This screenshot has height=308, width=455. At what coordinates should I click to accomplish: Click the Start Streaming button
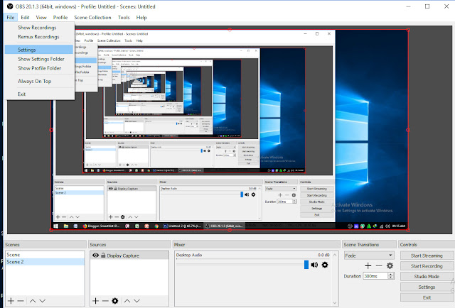[427, 255]
